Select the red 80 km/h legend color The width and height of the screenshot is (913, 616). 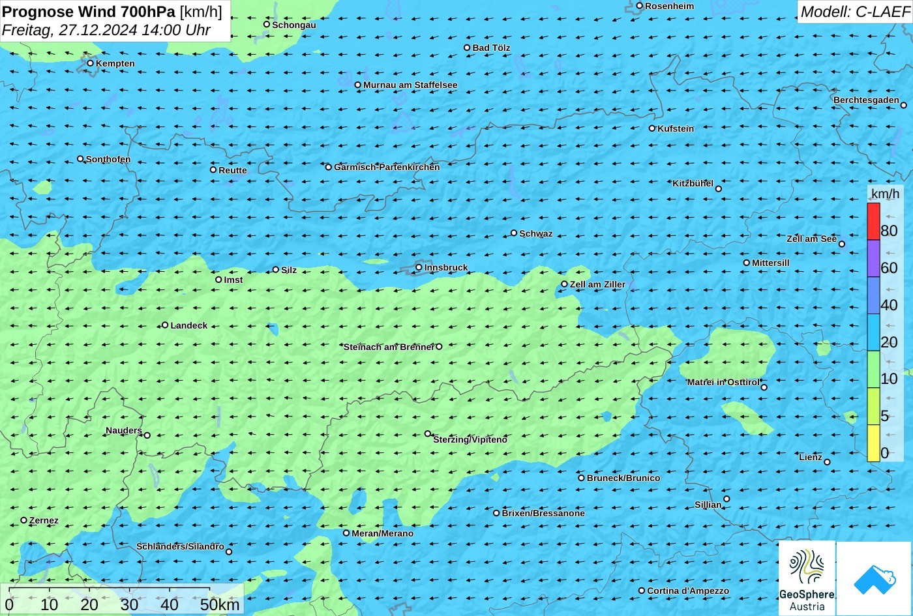[873, 222]
